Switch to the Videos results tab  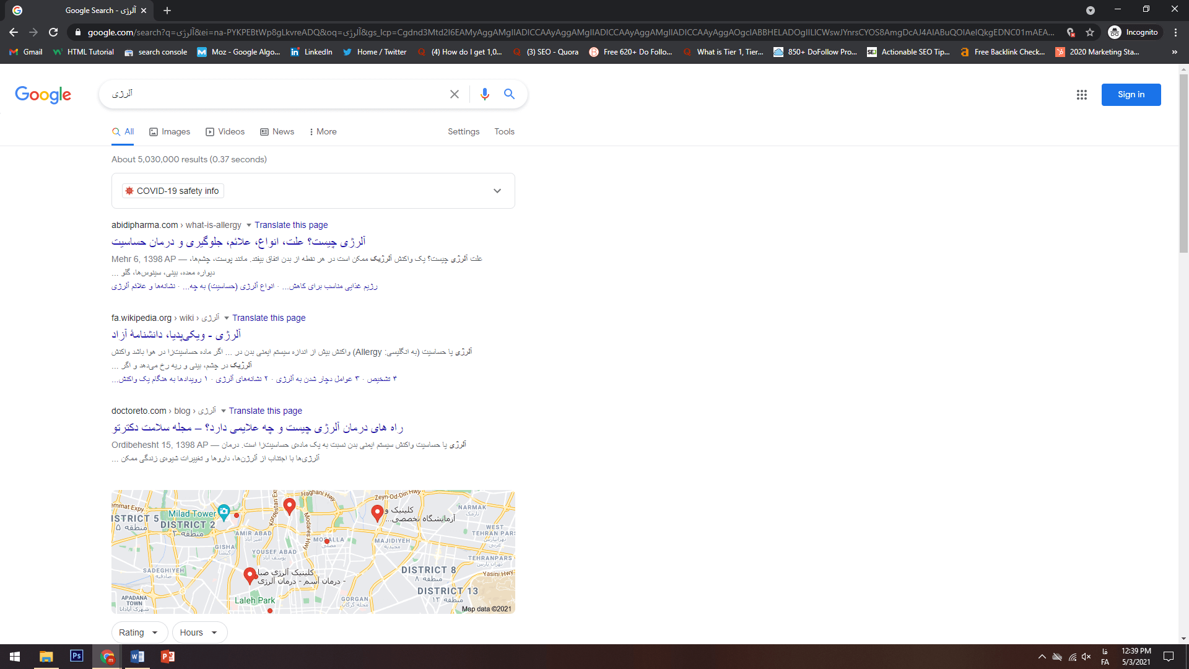[x=225, y=131]
